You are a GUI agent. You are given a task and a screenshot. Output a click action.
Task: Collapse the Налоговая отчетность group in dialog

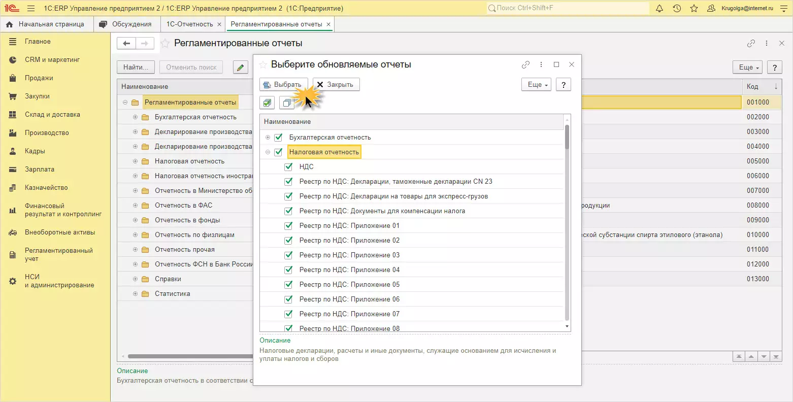coord(268,152)
